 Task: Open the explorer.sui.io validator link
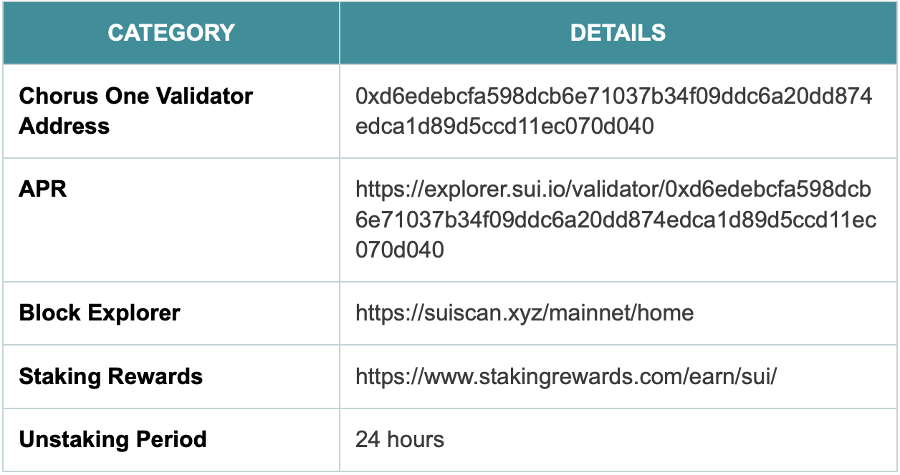pos(616,220)
